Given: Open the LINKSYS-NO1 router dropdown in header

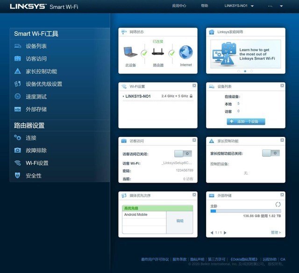Looking at the screenshot, I should pos(239,6).
